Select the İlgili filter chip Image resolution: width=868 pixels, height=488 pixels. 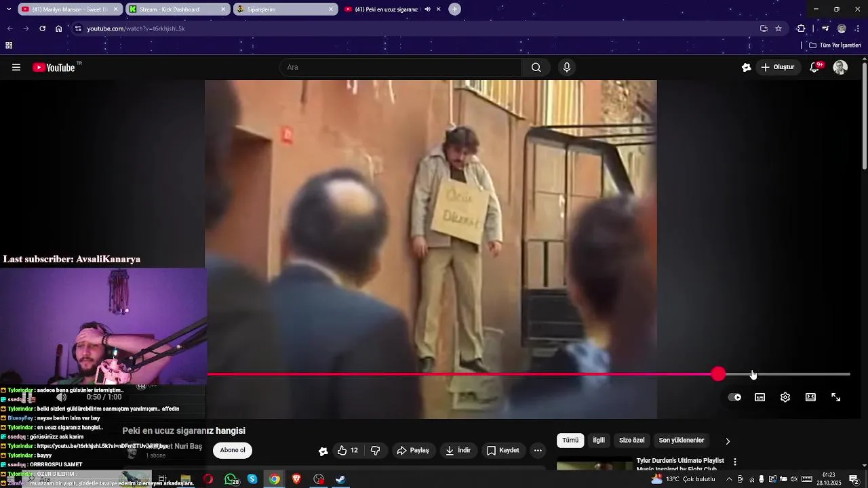599,441
